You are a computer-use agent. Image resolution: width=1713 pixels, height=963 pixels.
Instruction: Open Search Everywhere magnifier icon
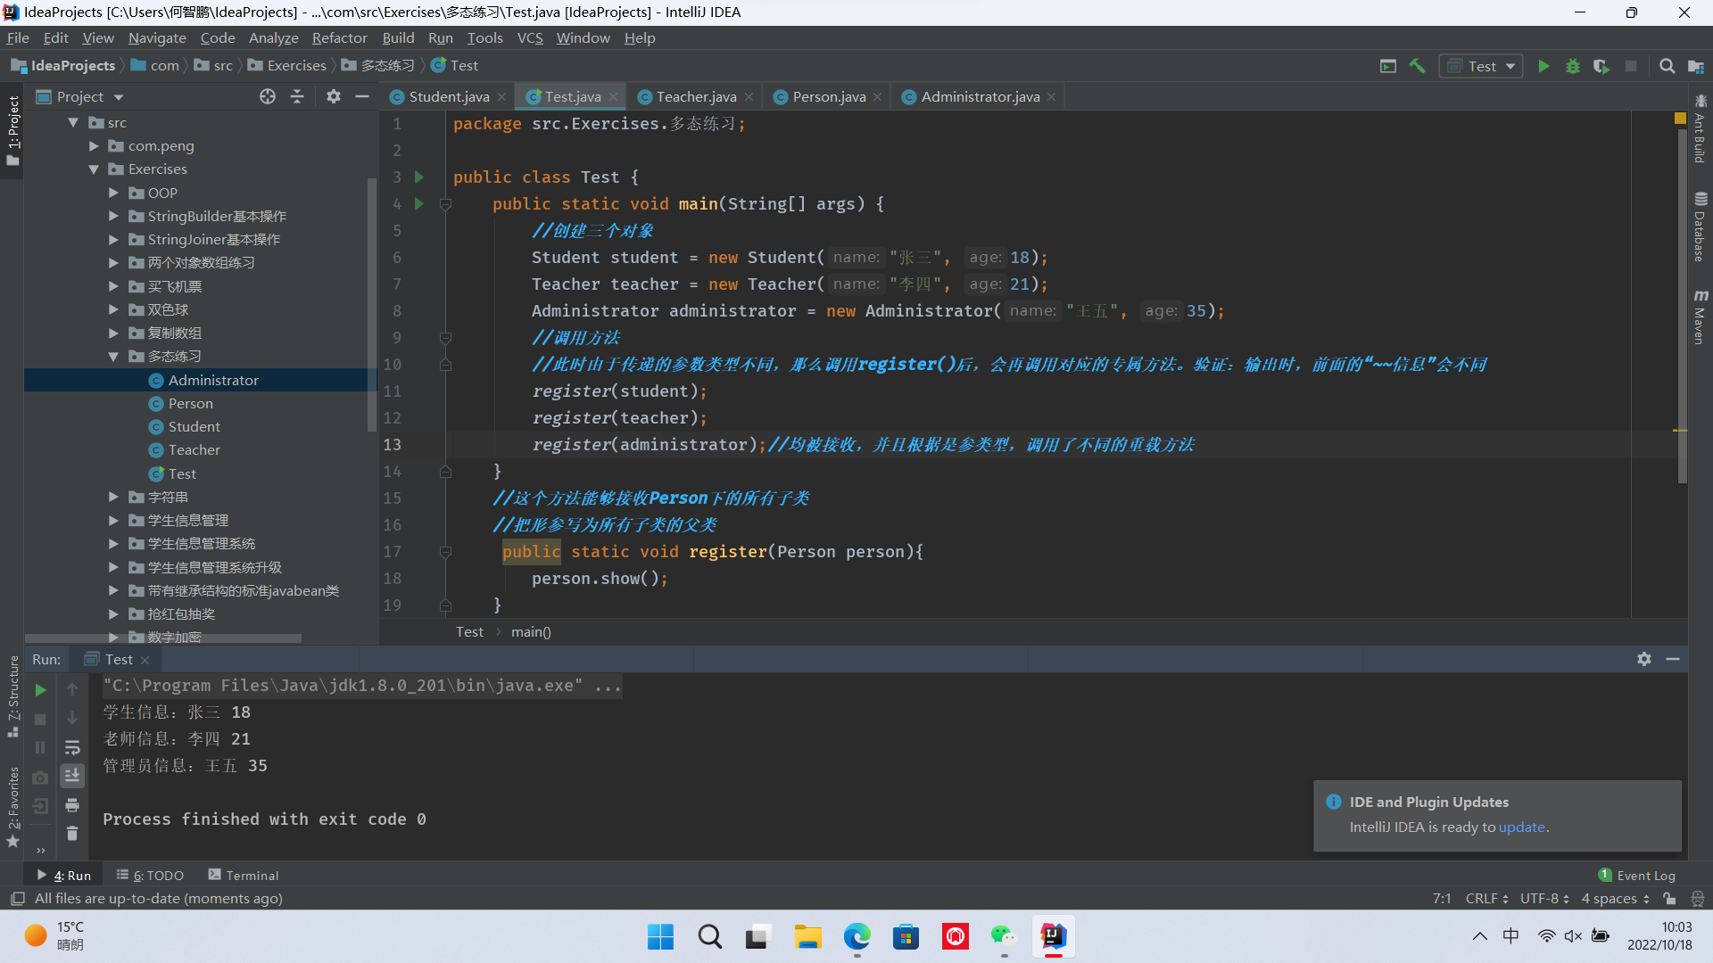click(x=1667, y=66)
